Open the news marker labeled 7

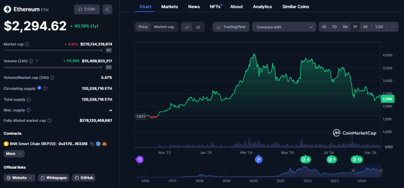point(331,160)
